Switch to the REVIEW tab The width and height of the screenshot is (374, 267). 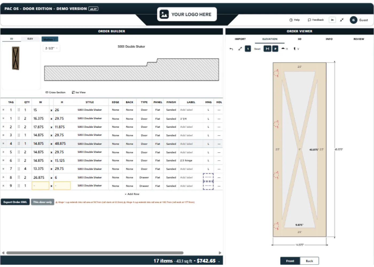pos(359,39)
